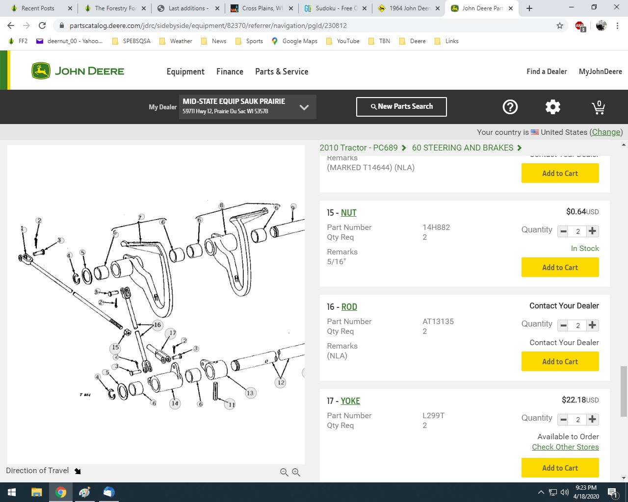Decrease quantity for ROD AT13135

click(564, 326)
